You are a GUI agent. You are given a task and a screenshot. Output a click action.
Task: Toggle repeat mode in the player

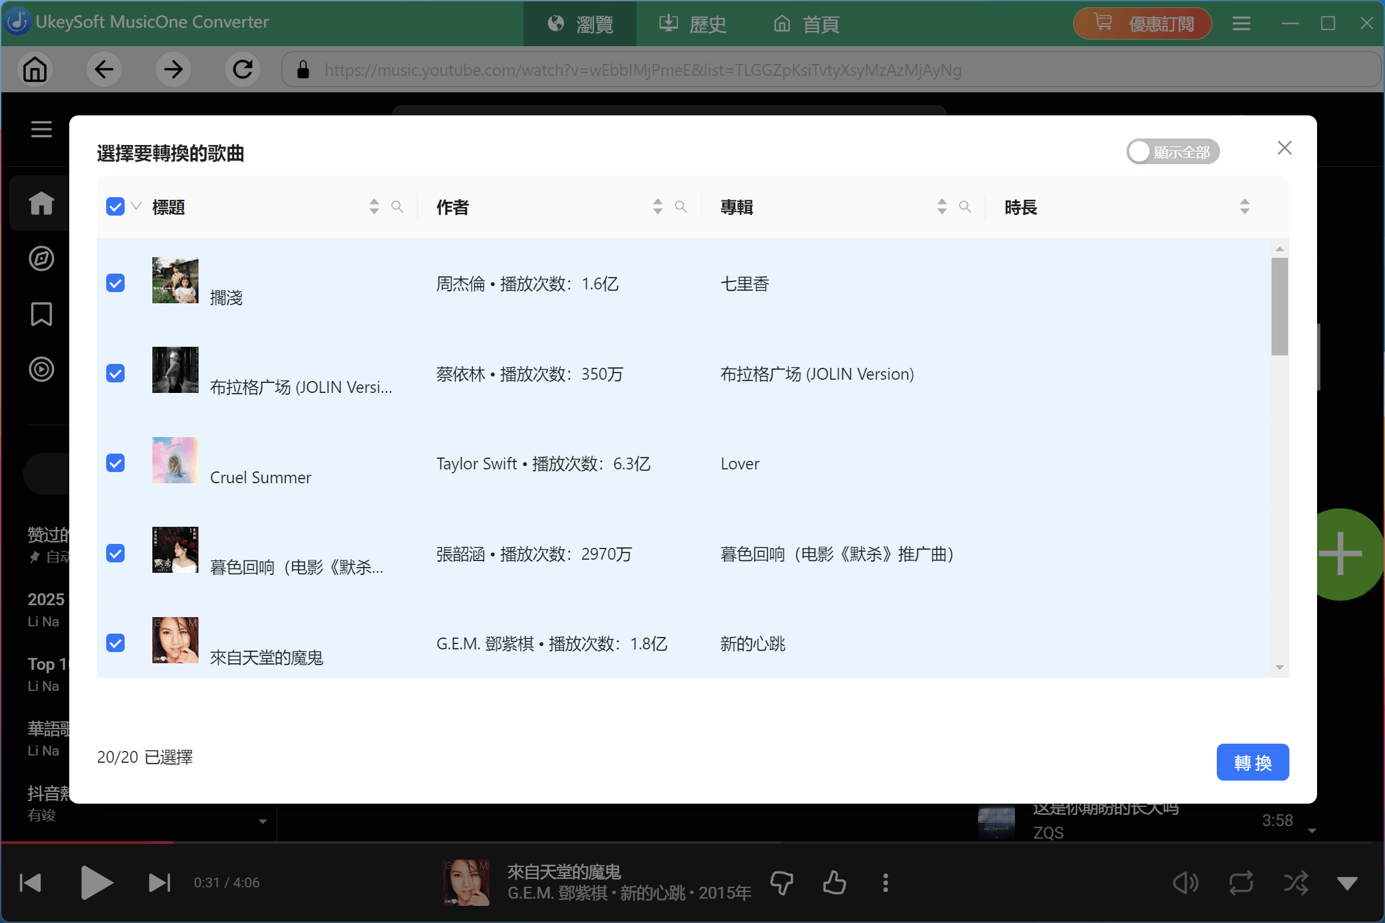pos(1241,882)
